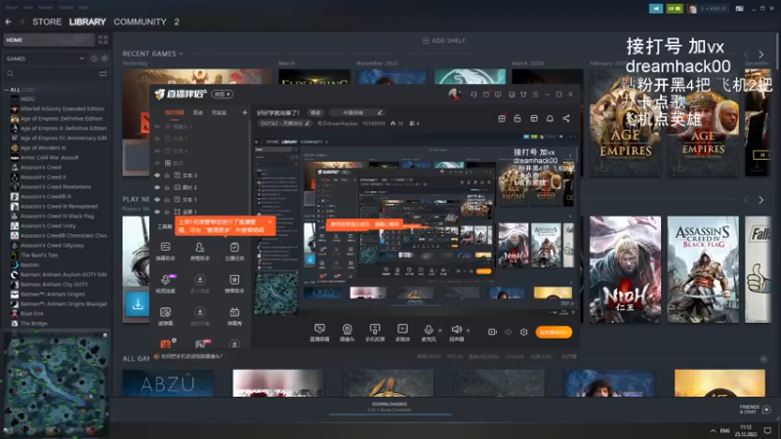The width and height of the screenshot is (781, 439).
Task: Add new scene with plus button
Action: click(245, 113)
